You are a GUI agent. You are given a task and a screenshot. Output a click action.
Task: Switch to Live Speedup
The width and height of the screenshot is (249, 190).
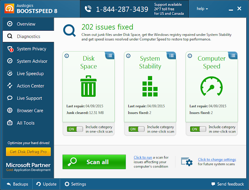click(28, 73)
